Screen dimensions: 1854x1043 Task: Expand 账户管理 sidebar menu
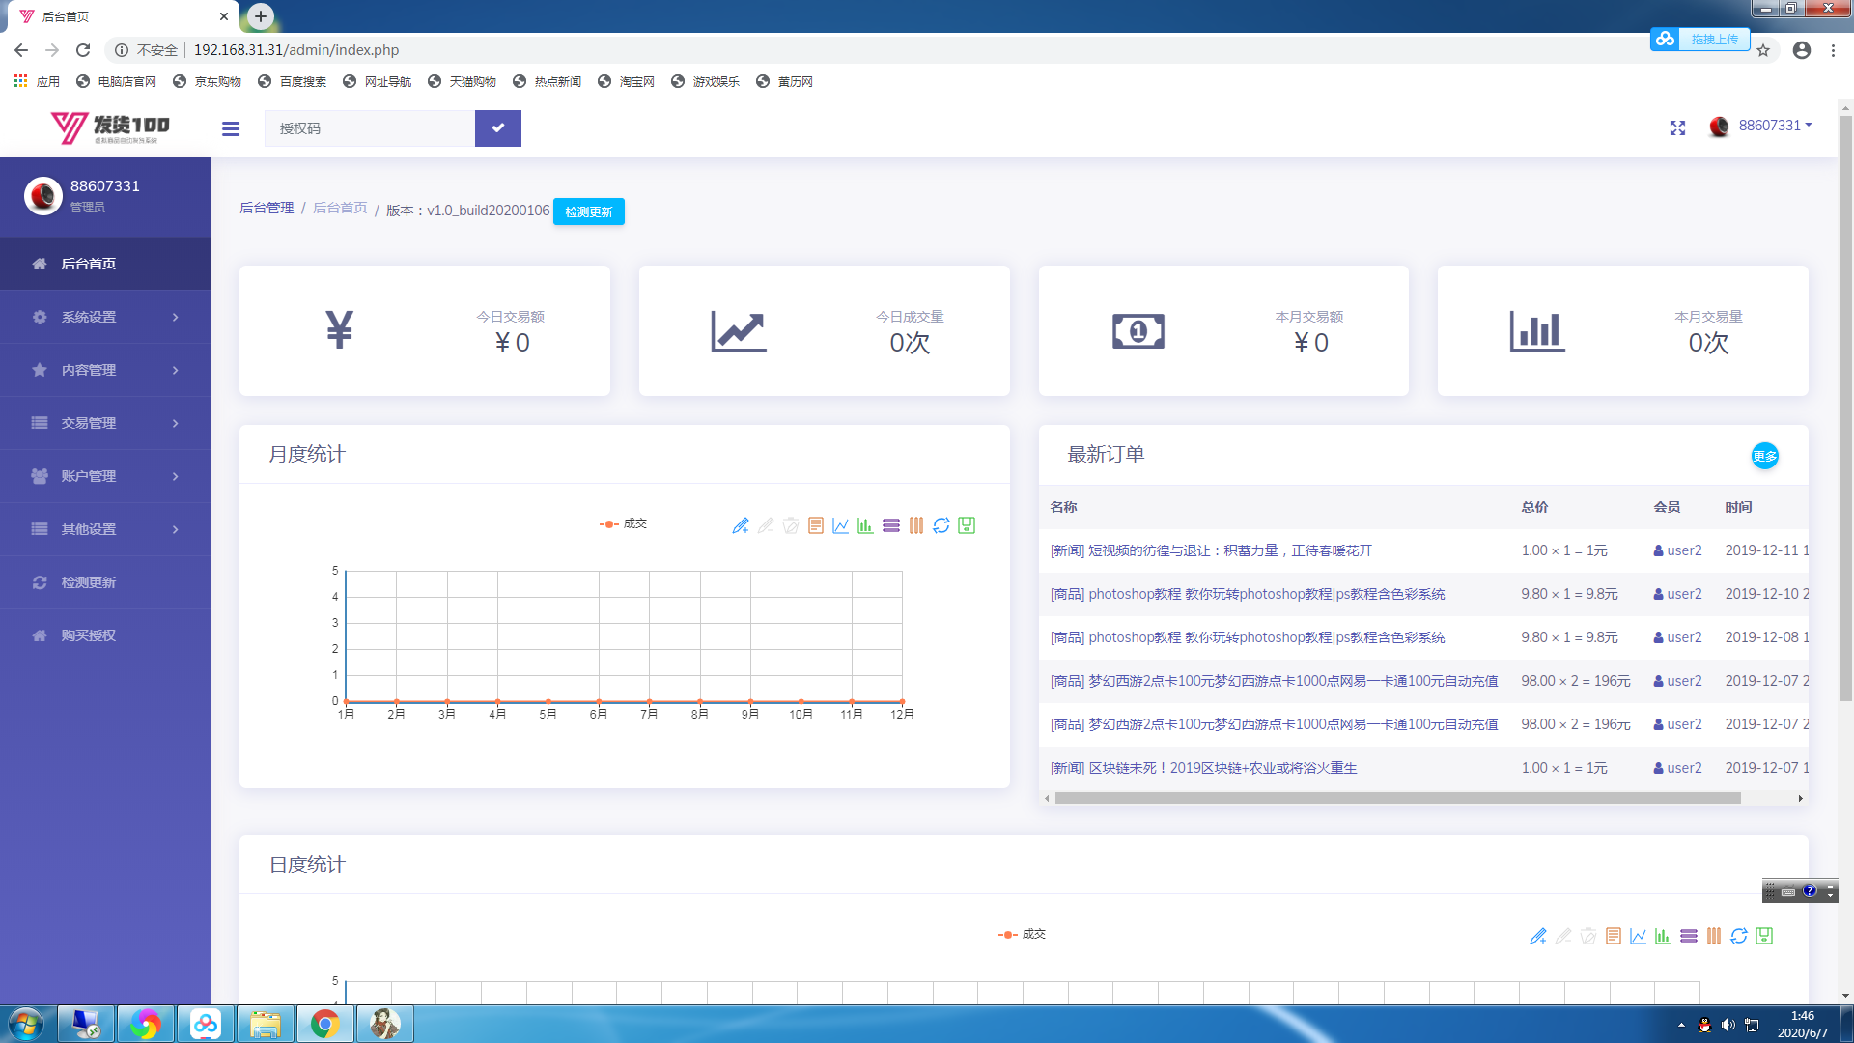click(105, 476)
